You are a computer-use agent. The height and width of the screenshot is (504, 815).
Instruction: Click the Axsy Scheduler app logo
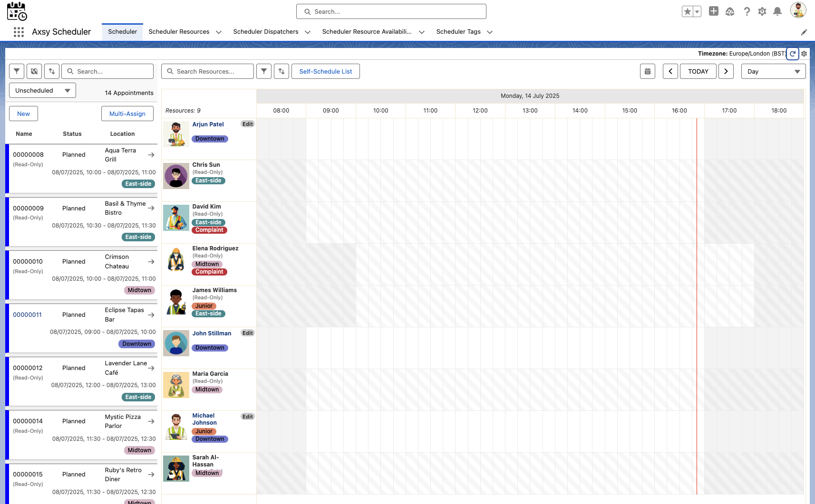click(17, 11)
